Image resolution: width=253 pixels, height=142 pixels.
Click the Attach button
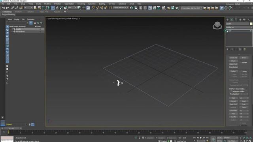coord(233,61)
